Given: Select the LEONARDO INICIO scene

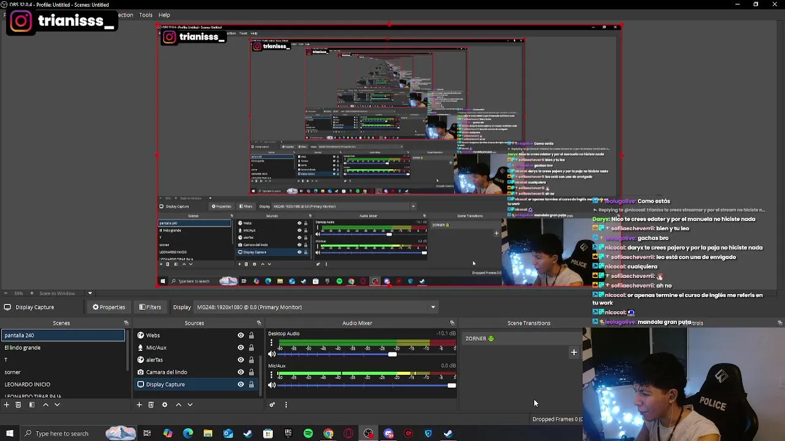Looking at the screenshot, I should (63, 384).
